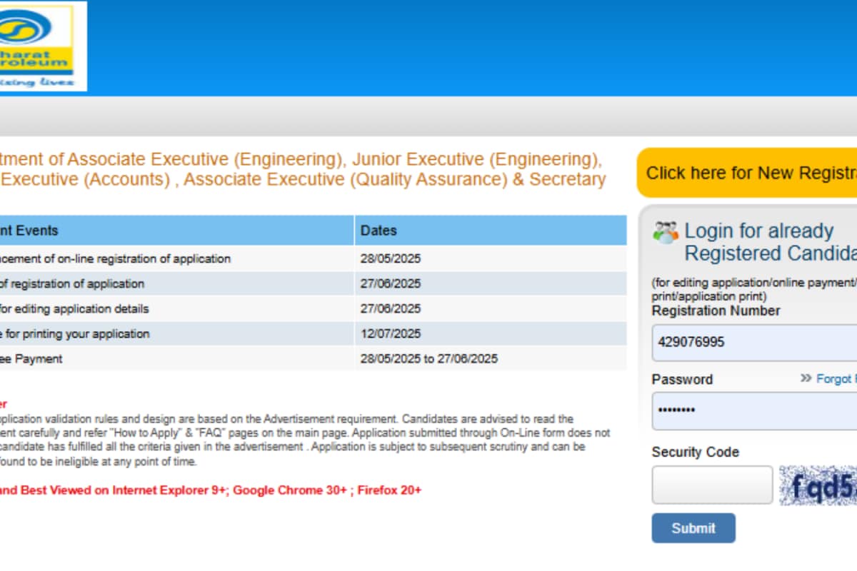Image resolution: width=857 pixels, height=571 pixels.
Task: Click the date 12/07/2025
Action: click(x=391, y=333)
